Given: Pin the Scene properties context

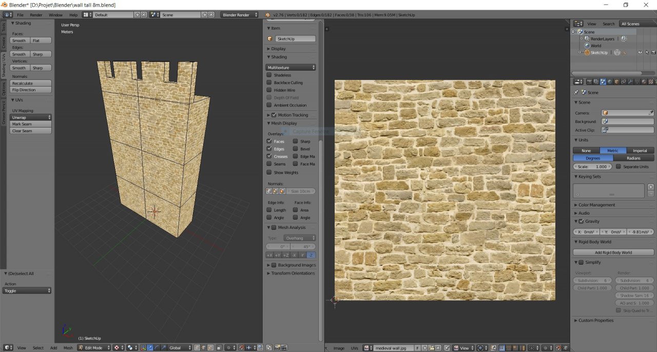Looking at the screenshot, I should (576, 92).
